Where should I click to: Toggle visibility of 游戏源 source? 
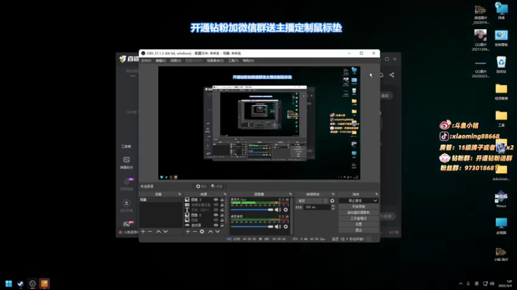point(216,225)
